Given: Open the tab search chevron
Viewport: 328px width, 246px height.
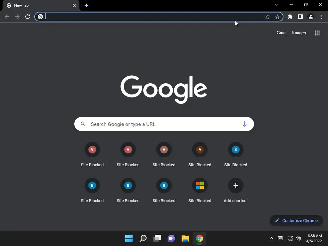Looking at the screenshot, I should (x=276, y=4).
